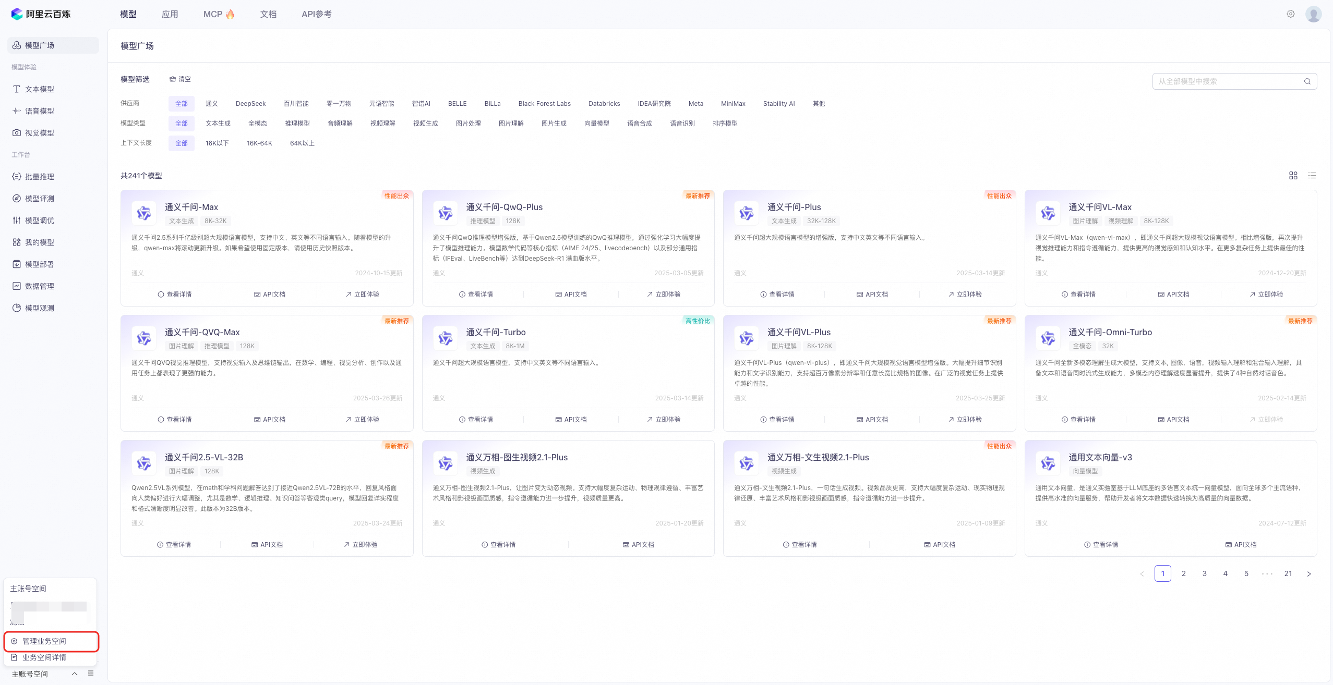Go to next page arrow
This screenshot has width=1333, height=685.
tap(1308, 573)
